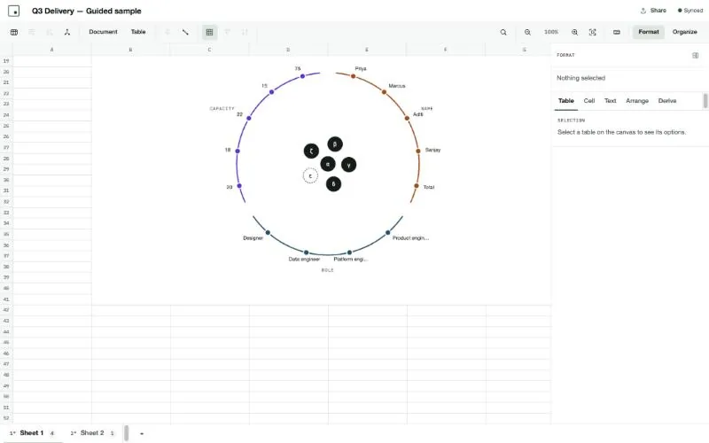The width and height of the screenshot is (709, 443).
Task: Switch to the Cell tab
Action: tap(589, 101)
